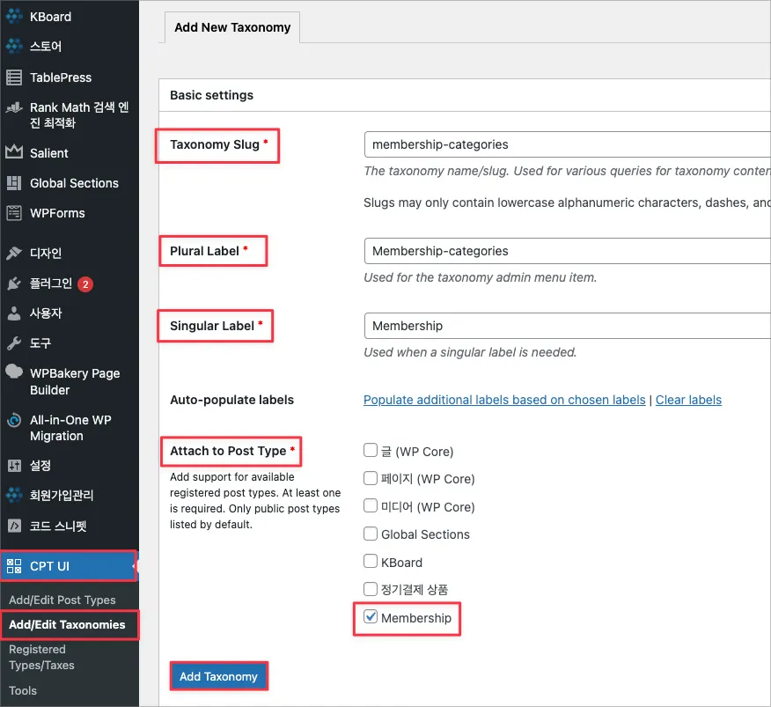Image resolution: width=771 pixels, height=707 pixels.
Task: Enable the Global Sections checkbox
Action: point(371,534)
